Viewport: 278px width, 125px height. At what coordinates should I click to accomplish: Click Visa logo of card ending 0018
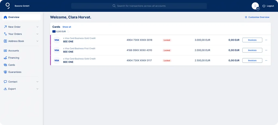point(56,40)
